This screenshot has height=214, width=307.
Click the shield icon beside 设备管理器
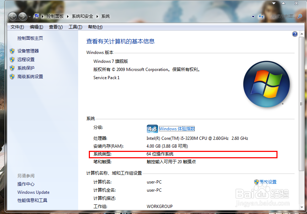pyautogui.click(x=12, y=51)
